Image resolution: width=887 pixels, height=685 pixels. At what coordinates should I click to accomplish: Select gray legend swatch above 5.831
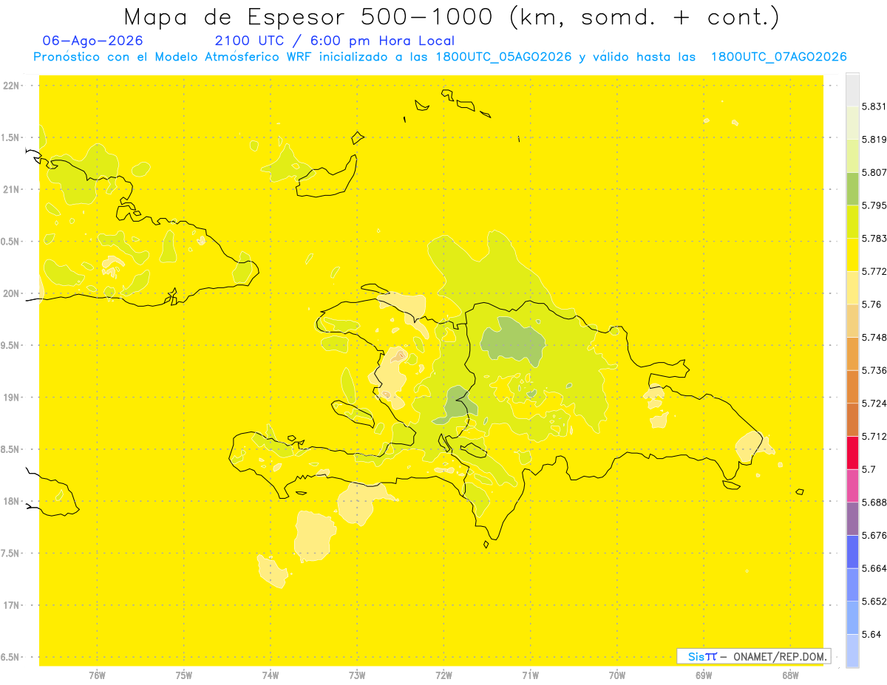pyautogui.click(x=852, y=89)
